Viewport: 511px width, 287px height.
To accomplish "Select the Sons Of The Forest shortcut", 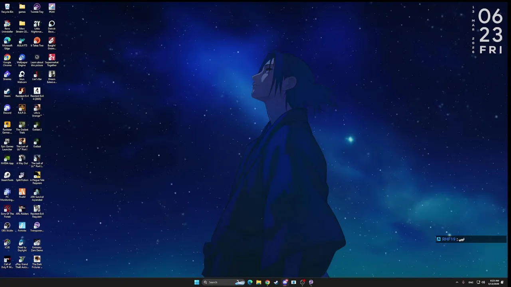I will (7, 211).
